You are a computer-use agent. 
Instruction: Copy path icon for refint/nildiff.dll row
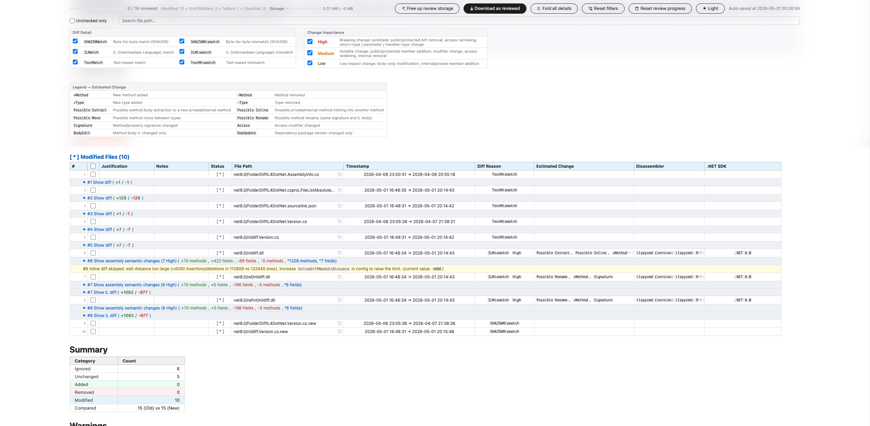(x=339, y=300)
